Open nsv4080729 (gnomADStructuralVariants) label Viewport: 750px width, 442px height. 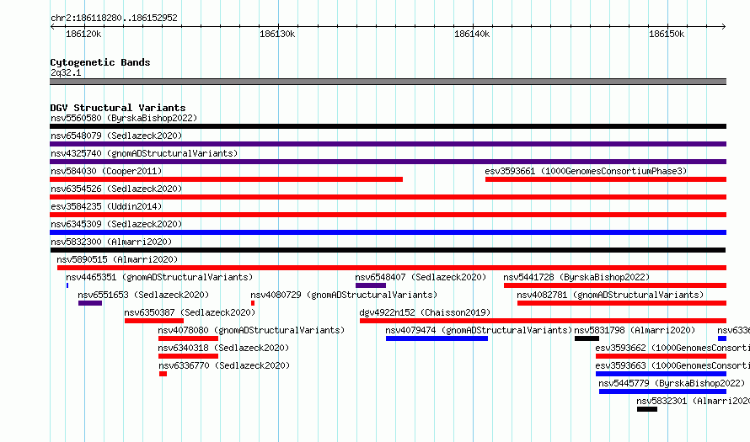344,295
